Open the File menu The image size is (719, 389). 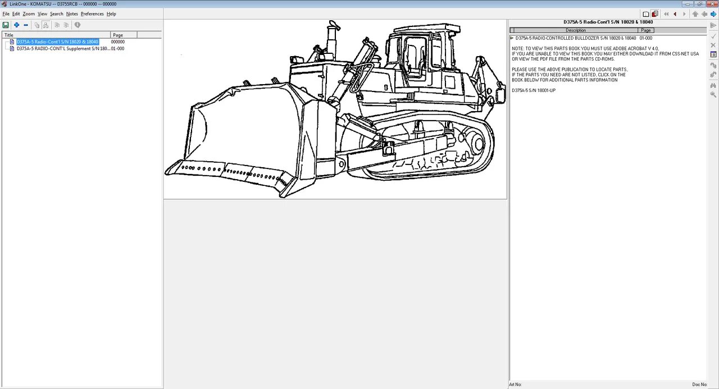pyautogui.click(x=6, y=13)
